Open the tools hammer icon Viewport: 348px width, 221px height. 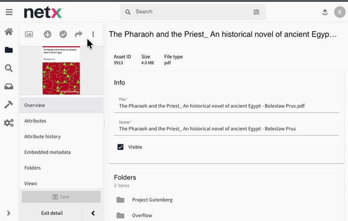(x=9, y=105)
